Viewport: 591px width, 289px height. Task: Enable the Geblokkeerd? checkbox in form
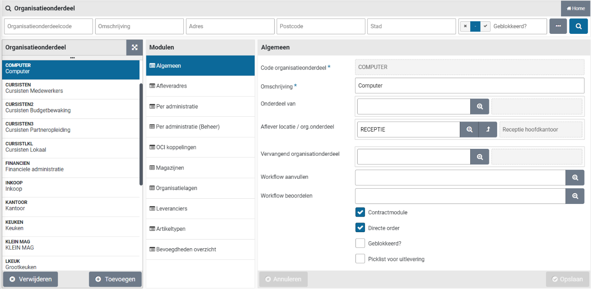(360, 243)
